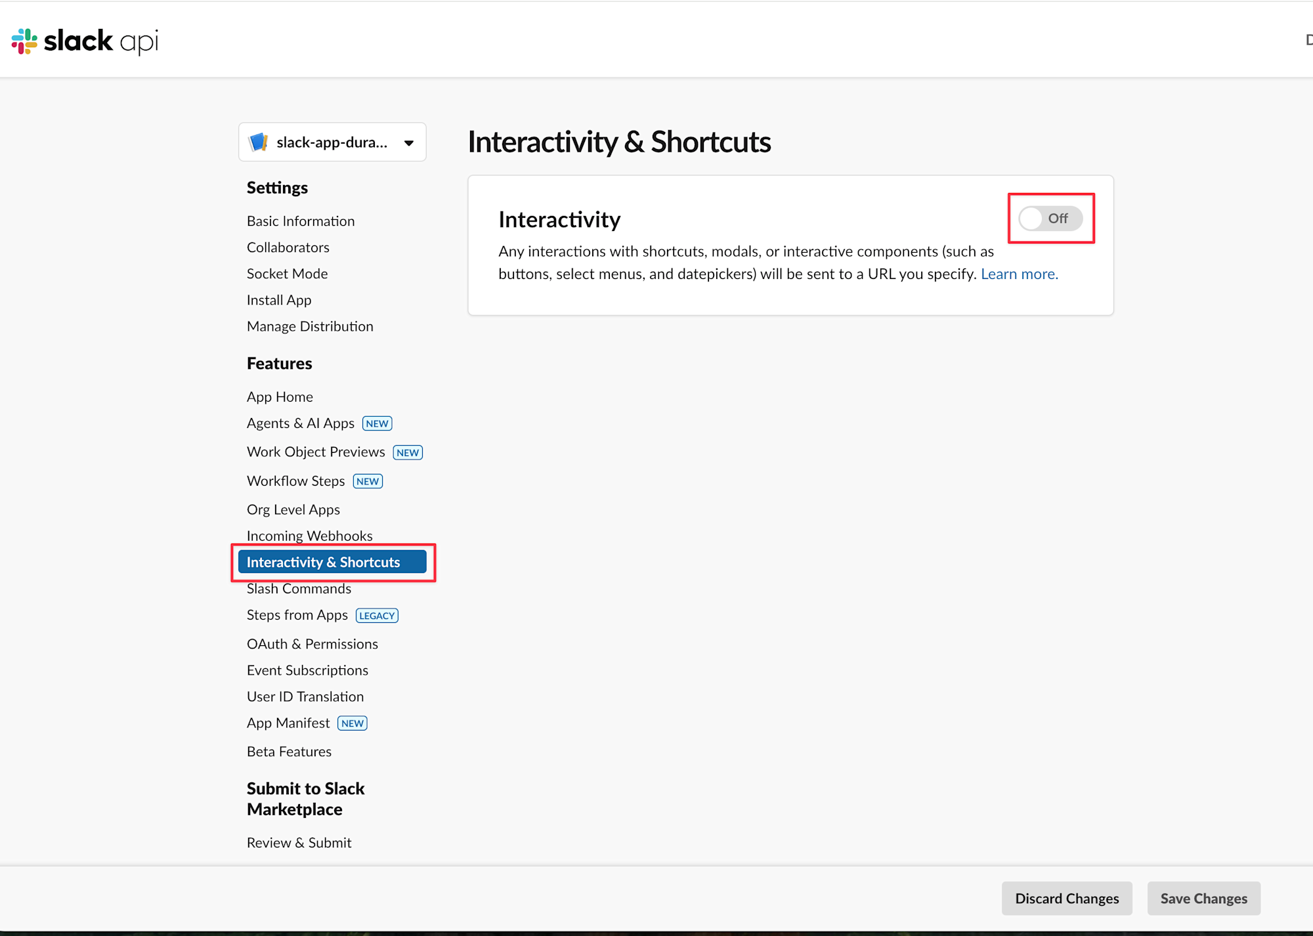Click NEW badge next to App Manifest
Screen dimensions: 1313x936
pyautogui.click(x=353, y=723)
